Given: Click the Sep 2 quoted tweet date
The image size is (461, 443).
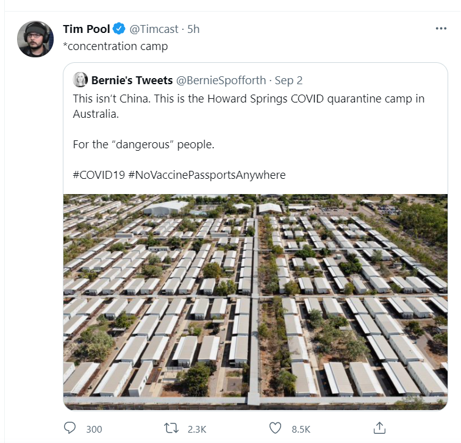Looking at the screenshot, I should 289,80.
